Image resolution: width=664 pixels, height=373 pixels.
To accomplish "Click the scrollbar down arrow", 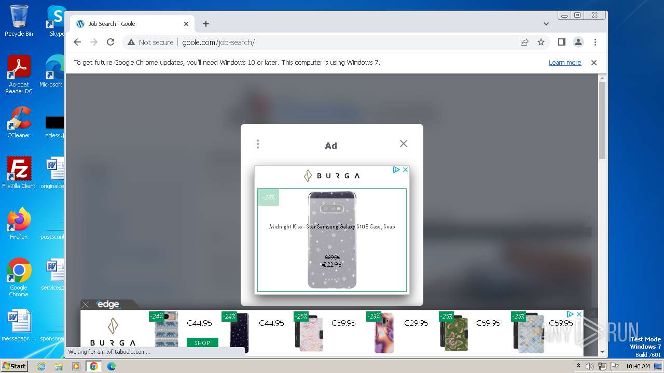I will [x=602, y=352].
